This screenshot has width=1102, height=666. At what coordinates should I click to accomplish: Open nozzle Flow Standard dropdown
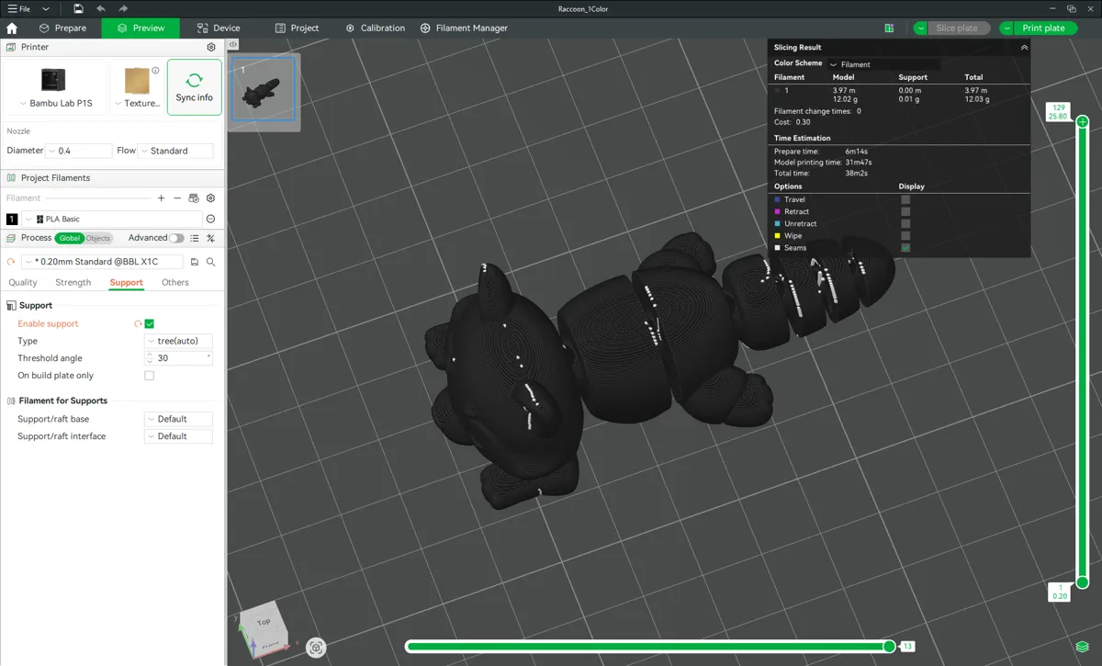[176, 151]
